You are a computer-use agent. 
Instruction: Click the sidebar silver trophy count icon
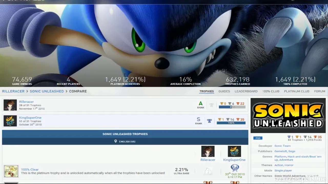pyautogui.click(x=305, y=137)
